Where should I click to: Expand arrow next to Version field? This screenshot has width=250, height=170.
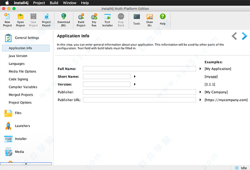point(135,84)
